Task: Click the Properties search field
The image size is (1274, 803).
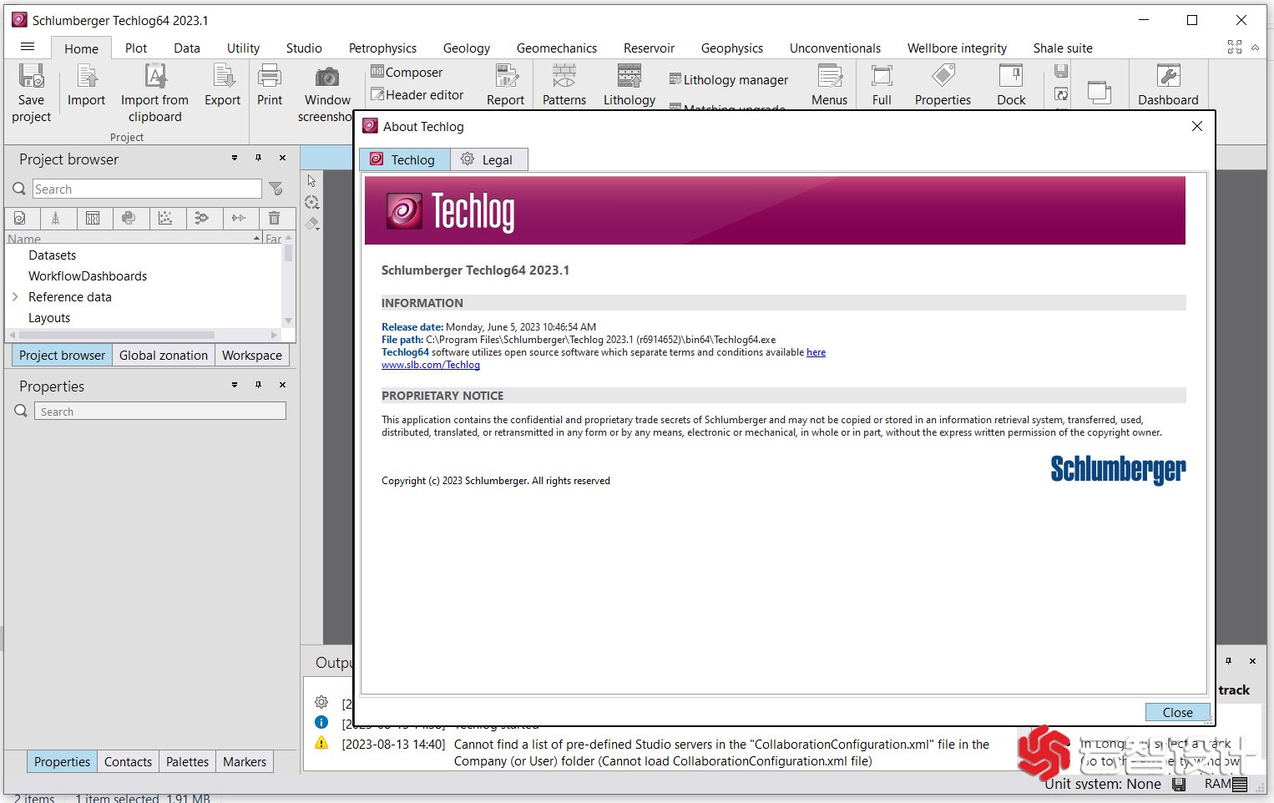Action: pyautogui.click(x=159, y=412)
